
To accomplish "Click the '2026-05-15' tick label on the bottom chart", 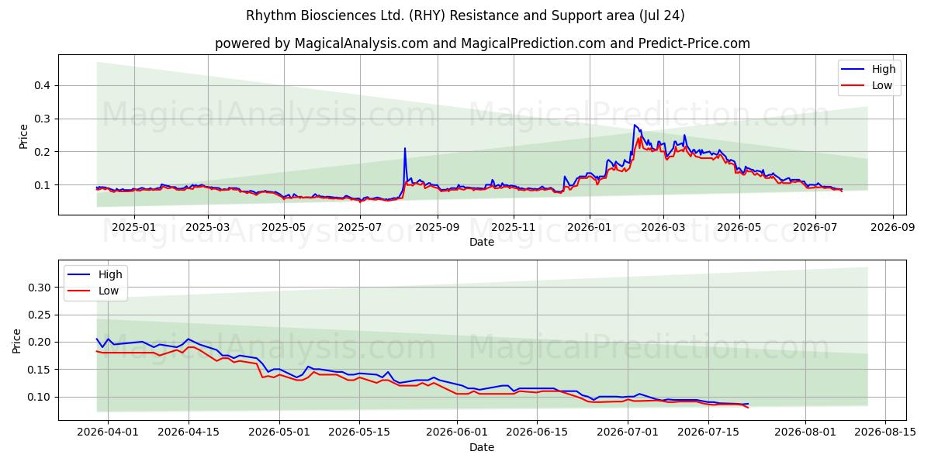I will coord(360,432).
